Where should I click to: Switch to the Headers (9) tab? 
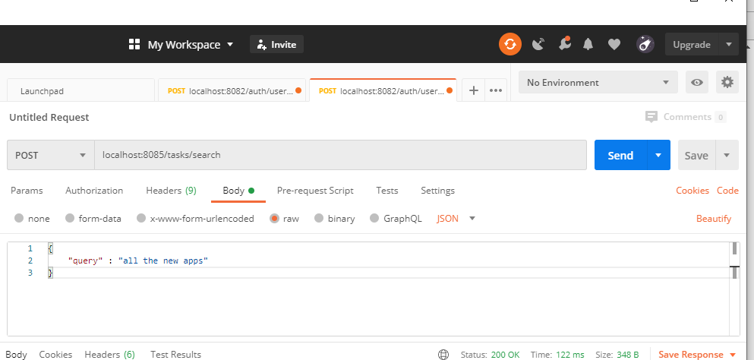(171, 191)
